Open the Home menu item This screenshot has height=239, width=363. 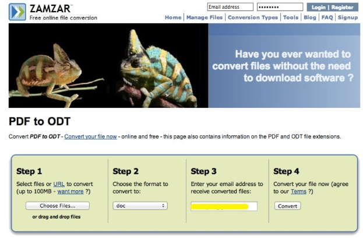(x=173, y=17)
